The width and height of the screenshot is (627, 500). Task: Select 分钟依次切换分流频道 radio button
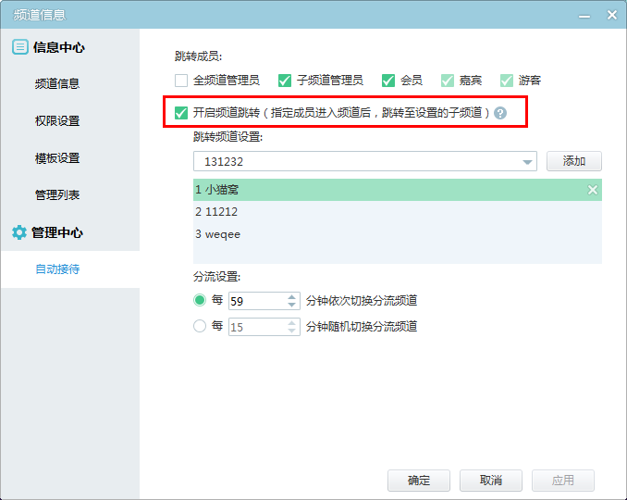(x=200, y=300)
